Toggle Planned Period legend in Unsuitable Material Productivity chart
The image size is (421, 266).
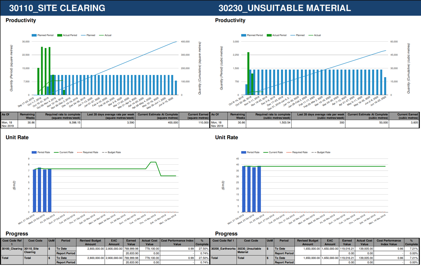[252, 35]
